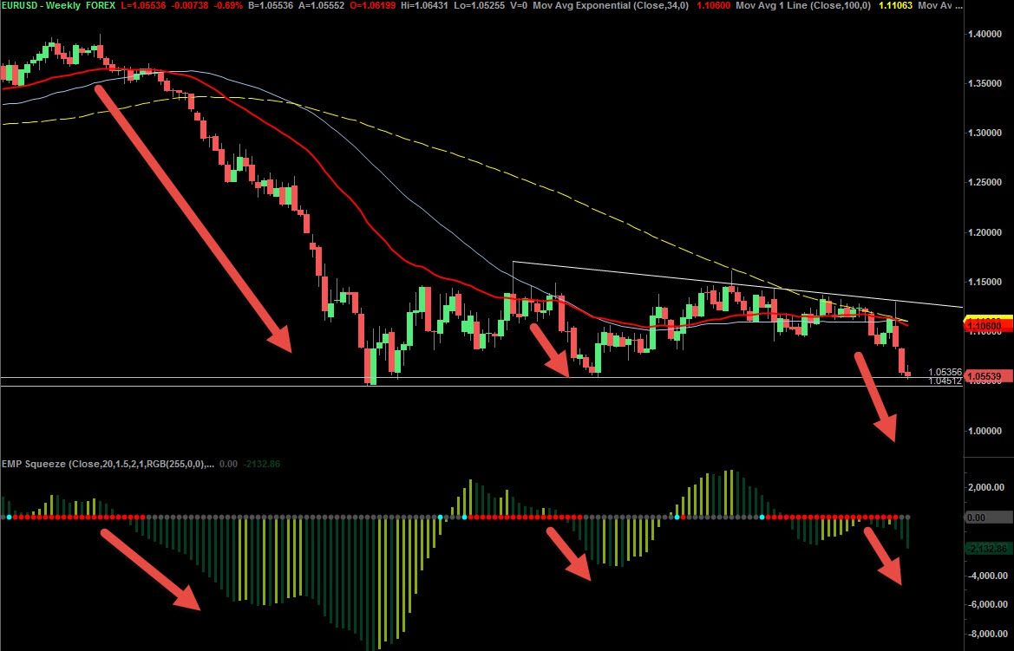Click the 1.30000 price axis label
1014x651 pixels.
[x=985, y=133]
